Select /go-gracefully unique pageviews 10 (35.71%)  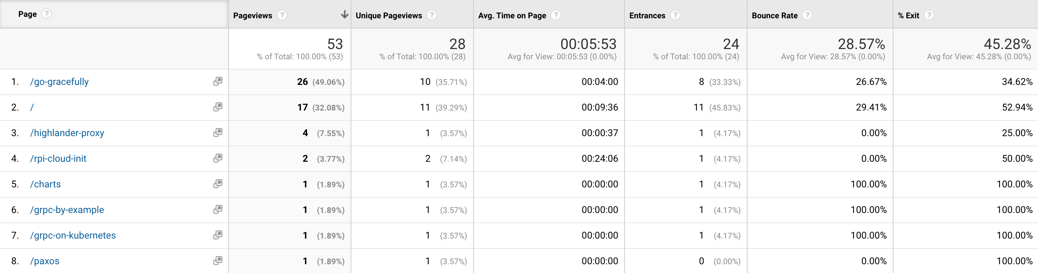443,82
